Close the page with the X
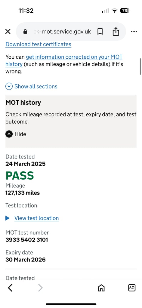The image size is (142, 308). point(8,31)
